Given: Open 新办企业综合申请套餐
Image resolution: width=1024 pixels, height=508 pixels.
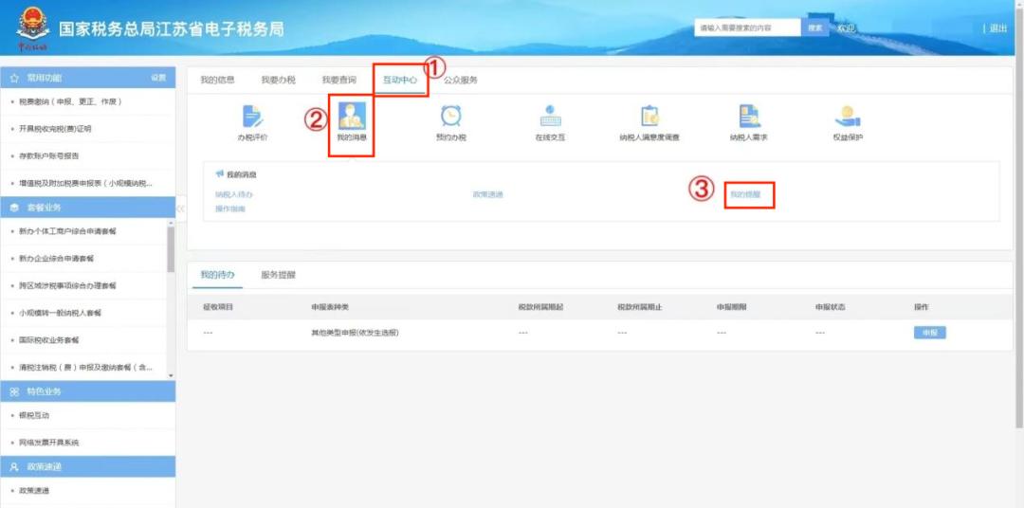Looking at the screenshot, I should tap(56, 259).
